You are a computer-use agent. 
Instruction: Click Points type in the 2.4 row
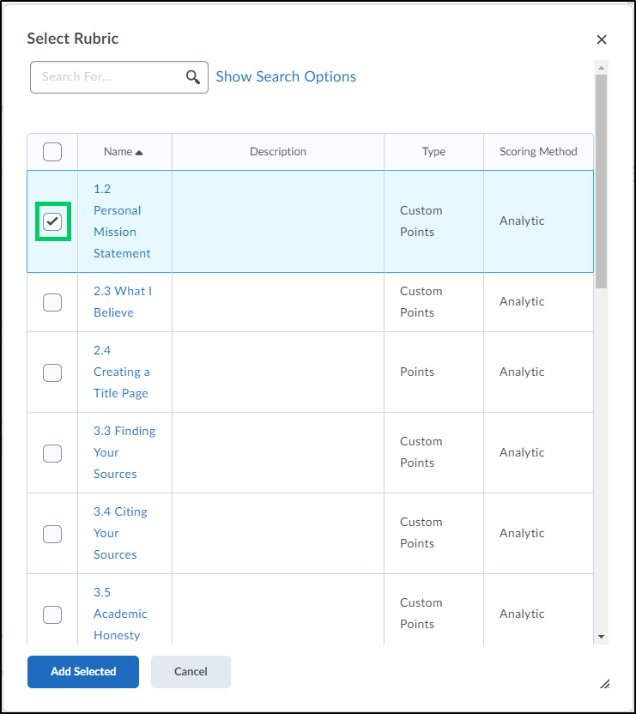417,372
